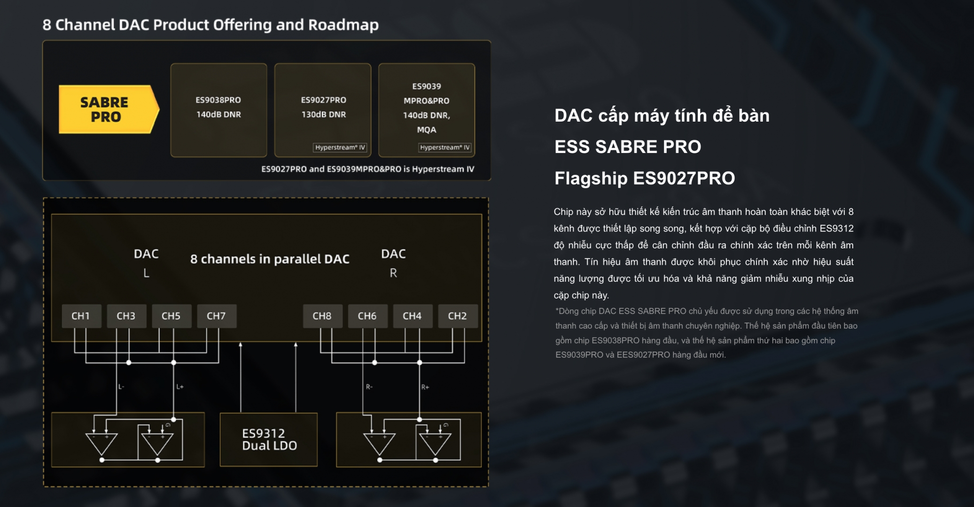Screen dimensions: 974x507
Task: Click the 'ES9027PRO and ES9039MPRO&PRO is Hyperstream IV' note
Action: [368, 169]
